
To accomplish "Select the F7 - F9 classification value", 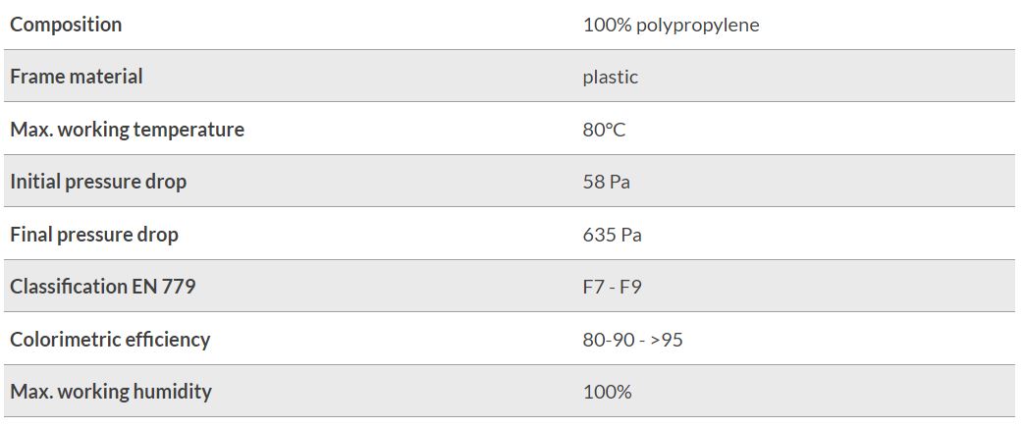I will [613, 287].
